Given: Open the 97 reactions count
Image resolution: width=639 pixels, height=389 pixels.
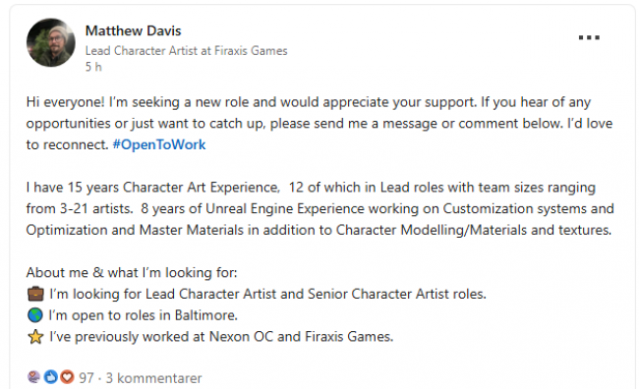Looking at the screenshot, I should [86, 378].
